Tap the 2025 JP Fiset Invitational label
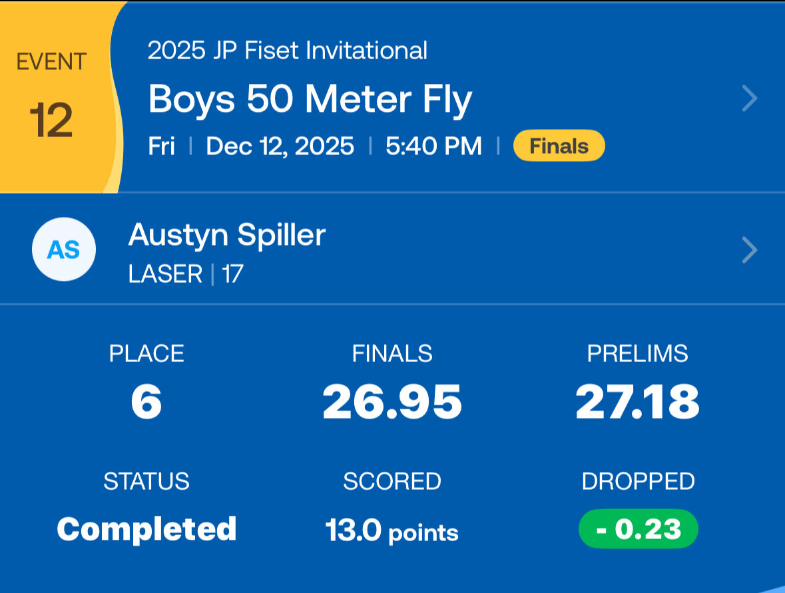 [x=287, y=51]
